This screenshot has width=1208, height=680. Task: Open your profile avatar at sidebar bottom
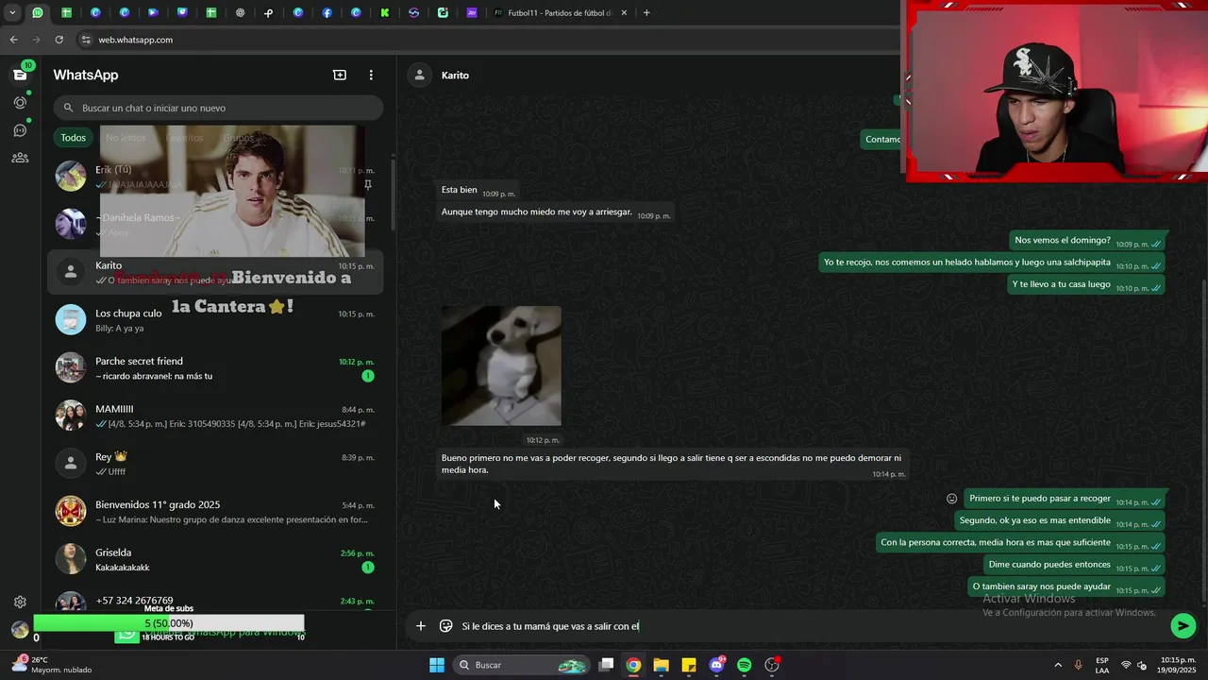coord(20,629)
